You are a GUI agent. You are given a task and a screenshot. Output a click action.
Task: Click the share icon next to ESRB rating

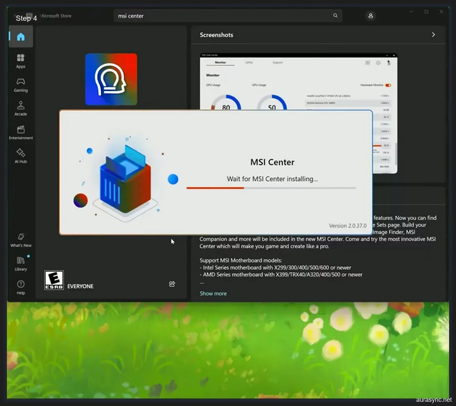point(172,284)
